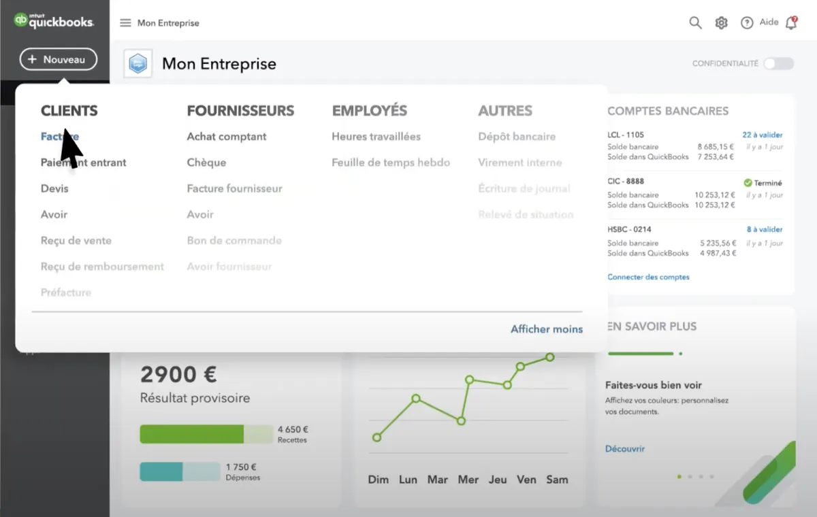The image size is (817, 517).
Task: Open 8 à valider for HSBC
Action: [765, 229]
